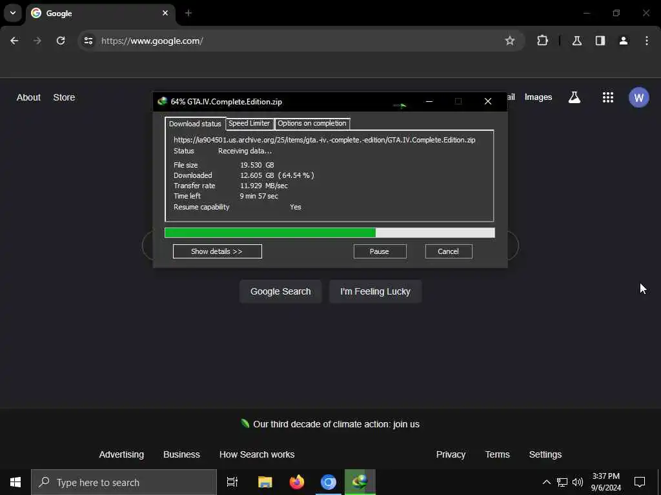This screenshot has width=661, height=495.
Task: Open the About link
Action: [28, 97]
